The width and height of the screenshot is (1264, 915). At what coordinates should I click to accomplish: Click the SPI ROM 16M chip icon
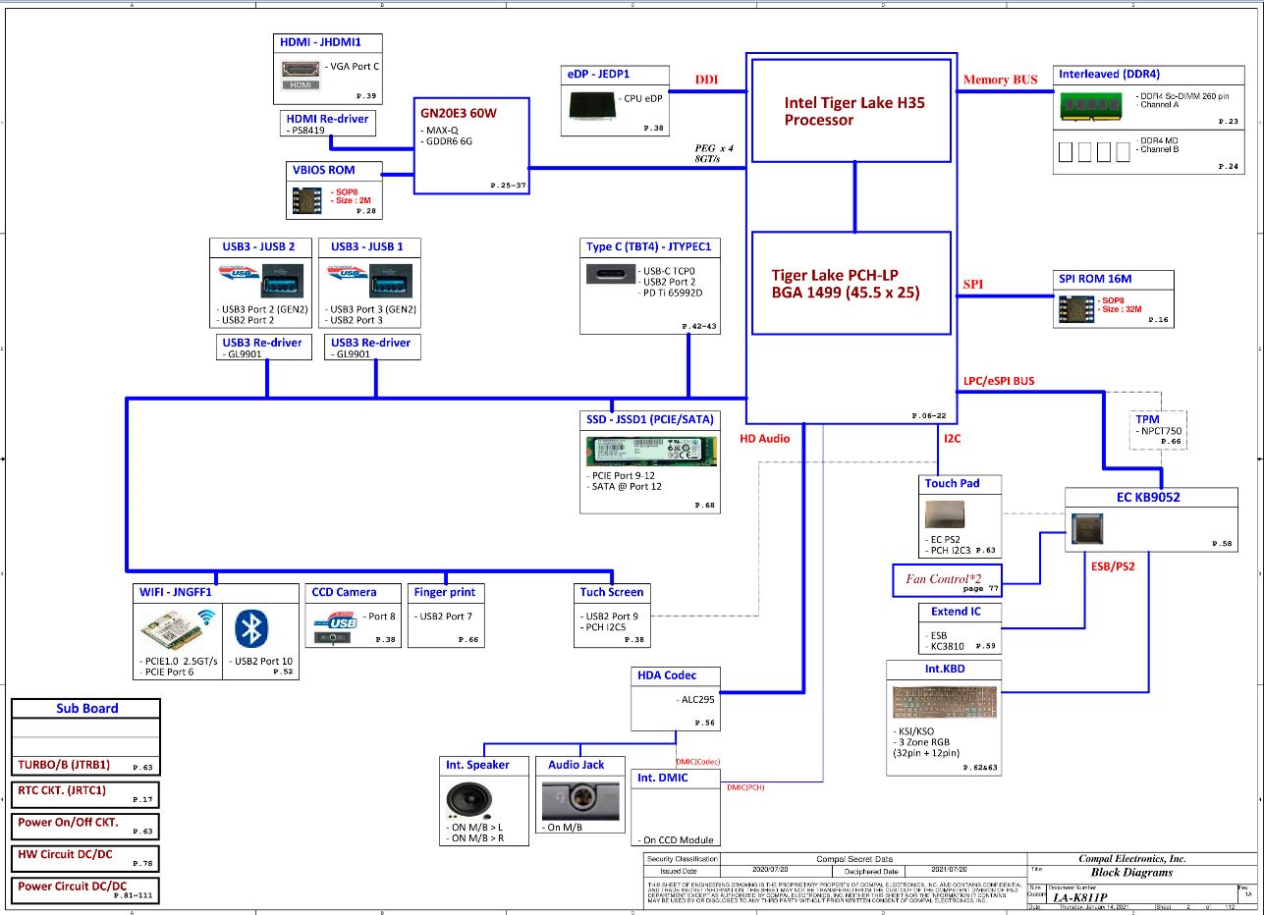point(1073,310)
